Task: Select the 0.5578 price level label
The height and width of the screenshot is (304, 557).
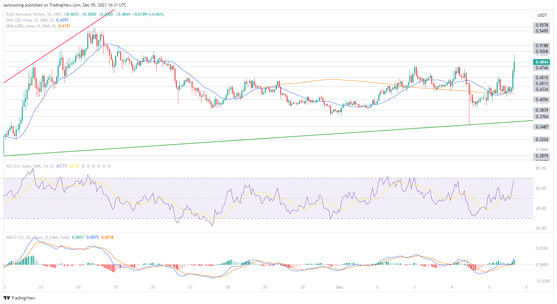Action: pos(542,25)
